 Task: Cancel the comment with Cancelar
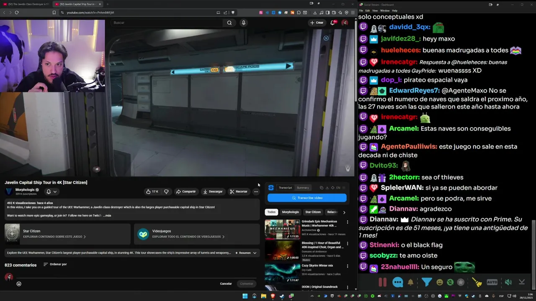pos(226,284)
